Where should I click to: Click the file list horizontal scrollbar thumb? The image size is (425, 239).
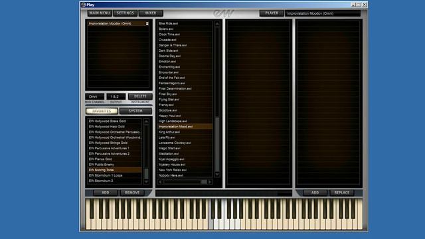pyautogui.click(x=204, y=182)
